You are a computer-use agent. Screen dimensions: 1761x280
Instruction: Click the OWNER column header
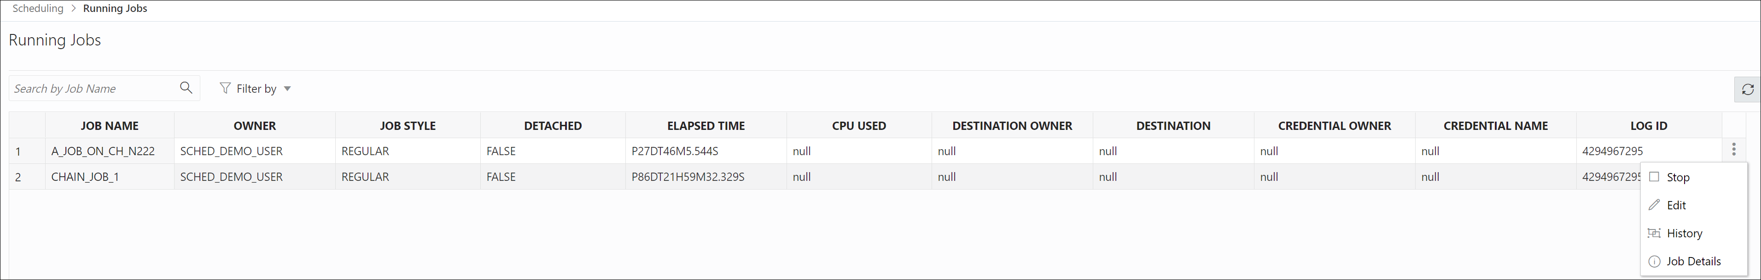point(254,126)
